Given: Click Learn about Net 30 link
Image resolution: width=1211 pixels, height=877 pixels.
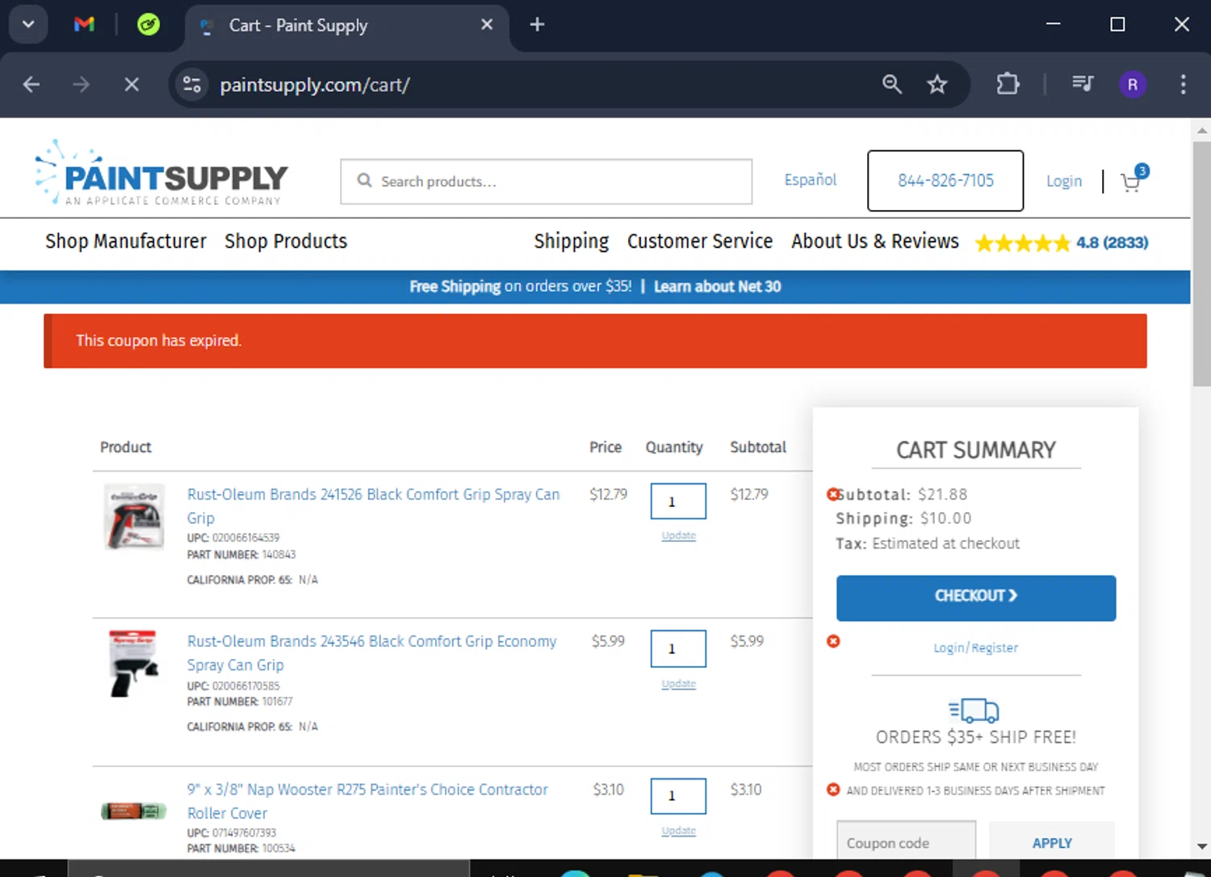Looking at the screenshot, I should (717, 287).
